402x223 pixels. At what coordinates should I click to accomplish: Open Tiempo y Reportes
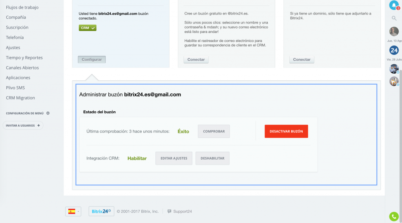click(24, 58)
